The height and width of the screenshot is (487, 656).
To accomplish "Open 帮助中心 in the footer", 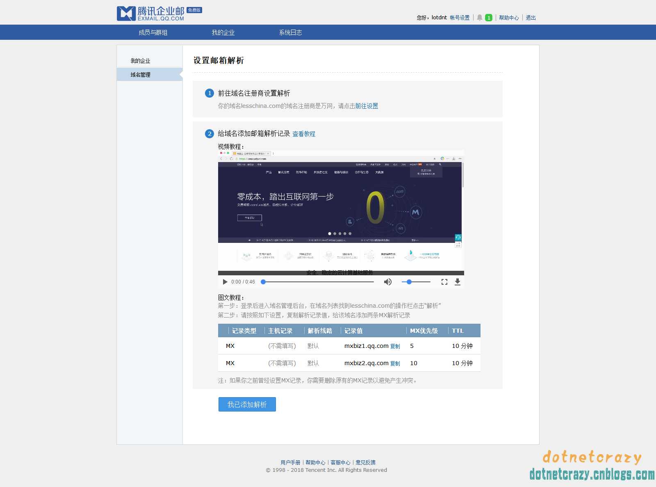I will tap(315, 462).
